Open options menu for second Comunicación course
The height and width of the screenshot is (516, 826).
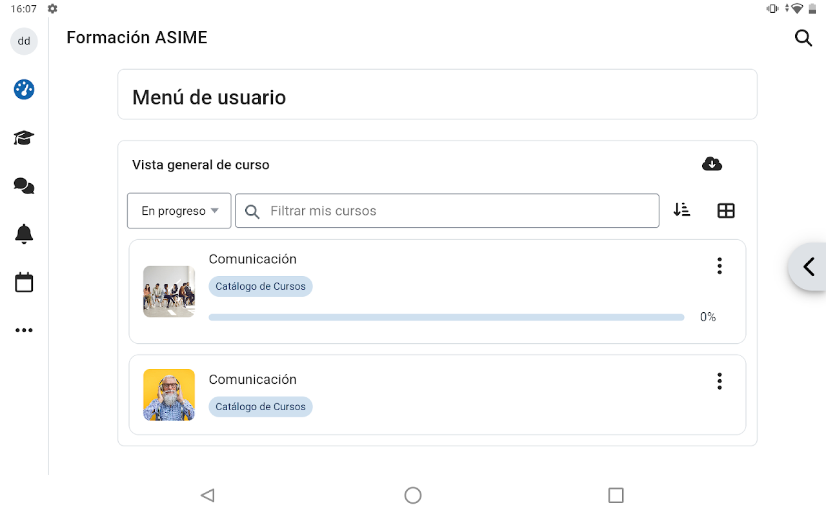[720, 381]
